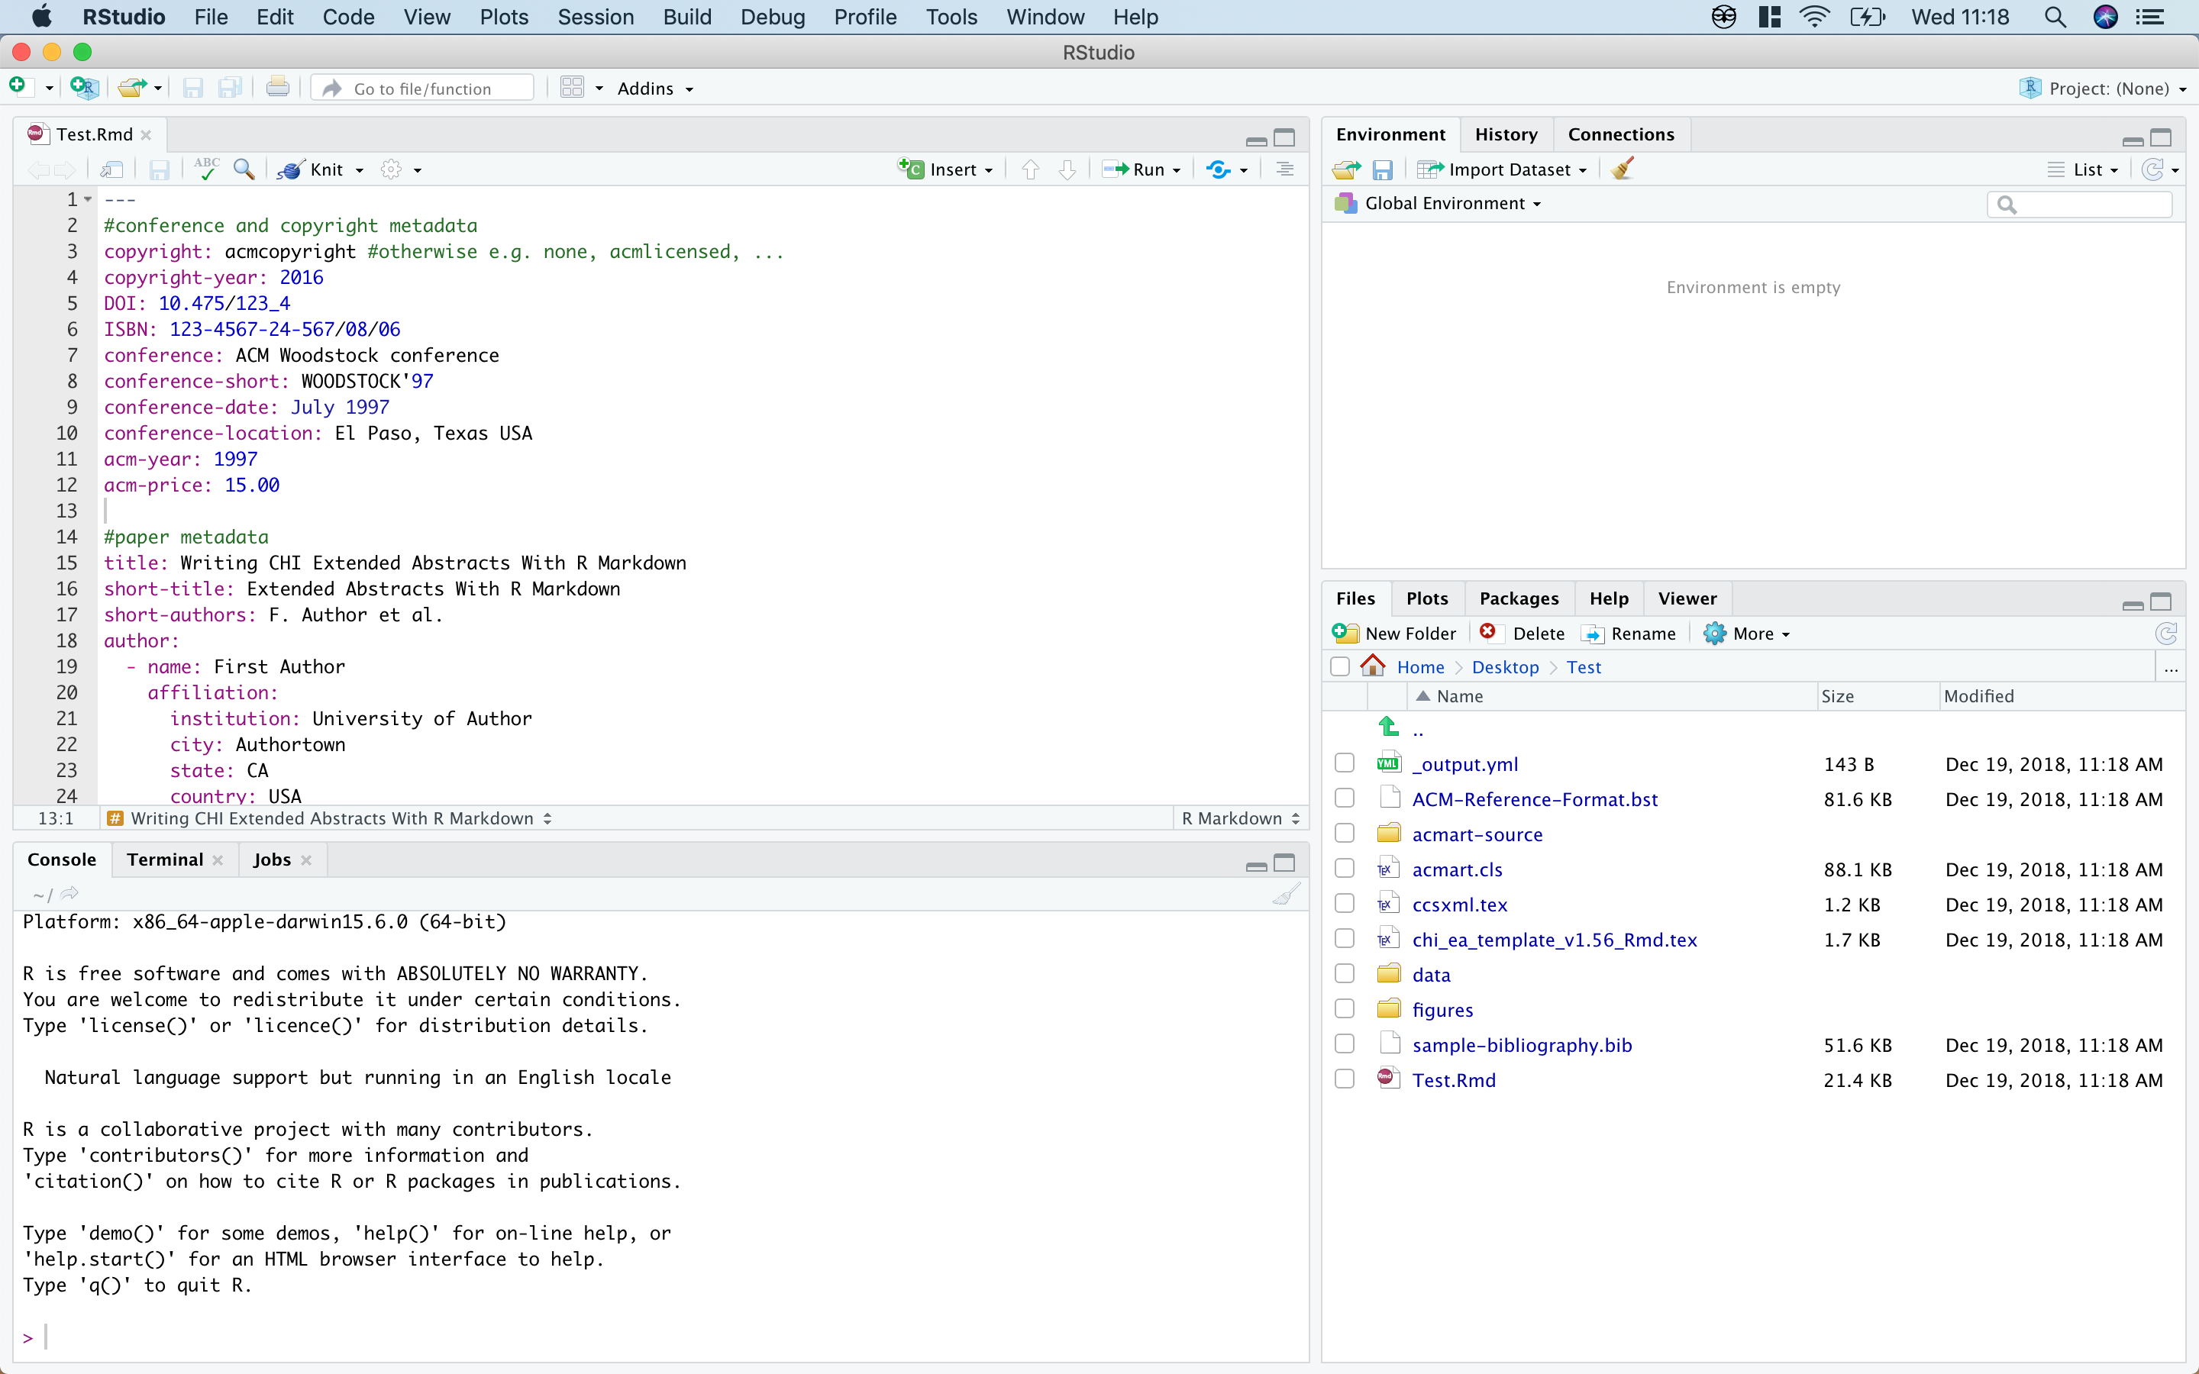The height and width of the screenshot is (1374, 2199).
Task: Clear the console with broom icon
Action: [1286, 894]
